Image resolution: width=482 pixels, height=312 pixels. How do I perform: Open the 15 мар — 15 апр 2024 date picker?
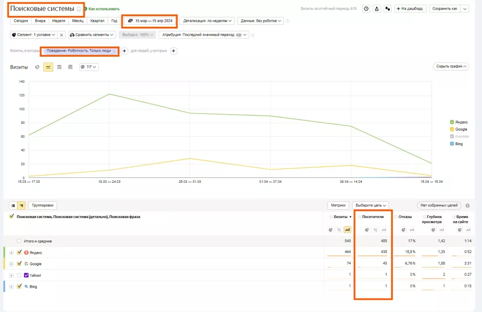(x=149, y=21)
